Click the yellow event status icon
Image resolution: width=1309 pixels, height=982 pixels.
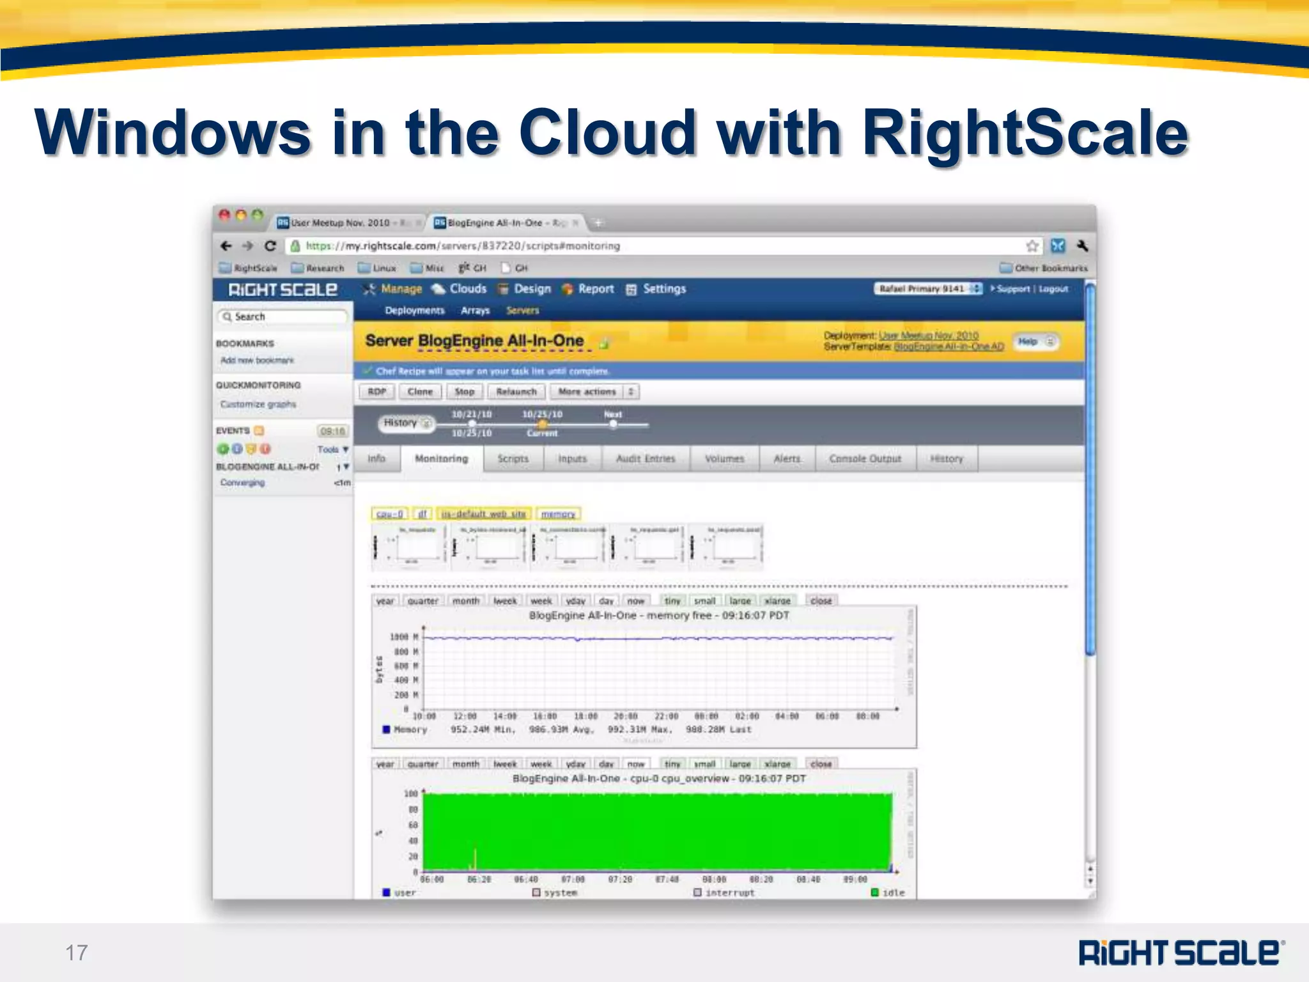point(251,449)
